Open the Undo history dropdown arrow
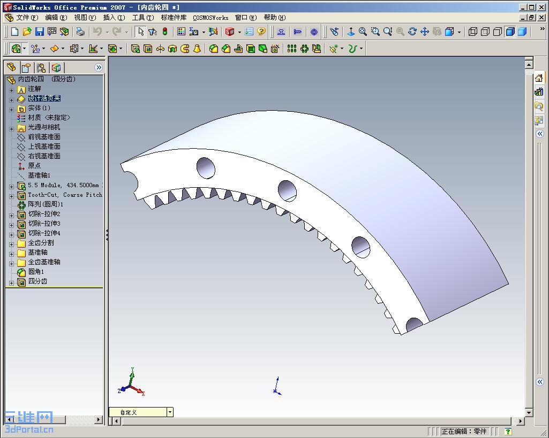Image resolution: width=549 pixels, height=438 pixels. point(107,32)
